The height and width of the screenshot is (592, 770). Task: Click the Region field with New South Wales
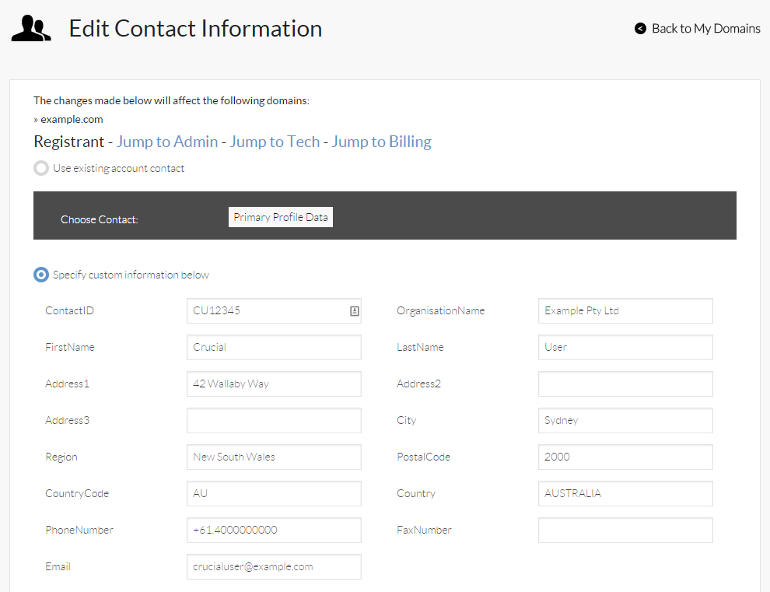pyautogui.click(x=274, y=457)
